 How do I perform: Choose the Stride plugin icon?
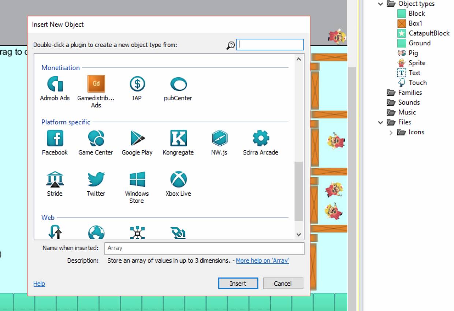(x=55, y=180)
